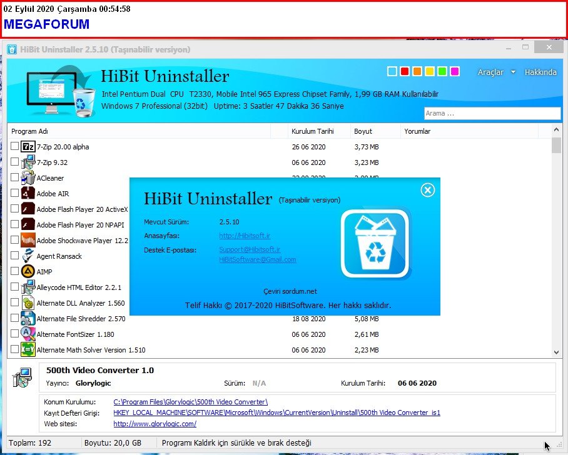568x455 pixels.
Task: Tick the checkbox for Alternate File Shredder
Action: click(x=14, y=317)
